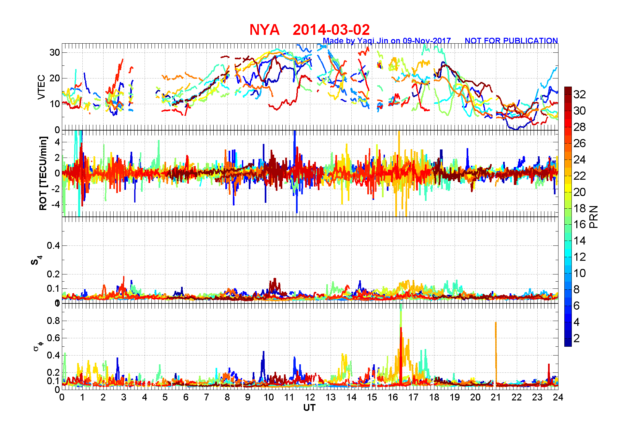Click colorbar tick label 24
Image resolution: width=620 pixels, height=433 pixels.
580,160
